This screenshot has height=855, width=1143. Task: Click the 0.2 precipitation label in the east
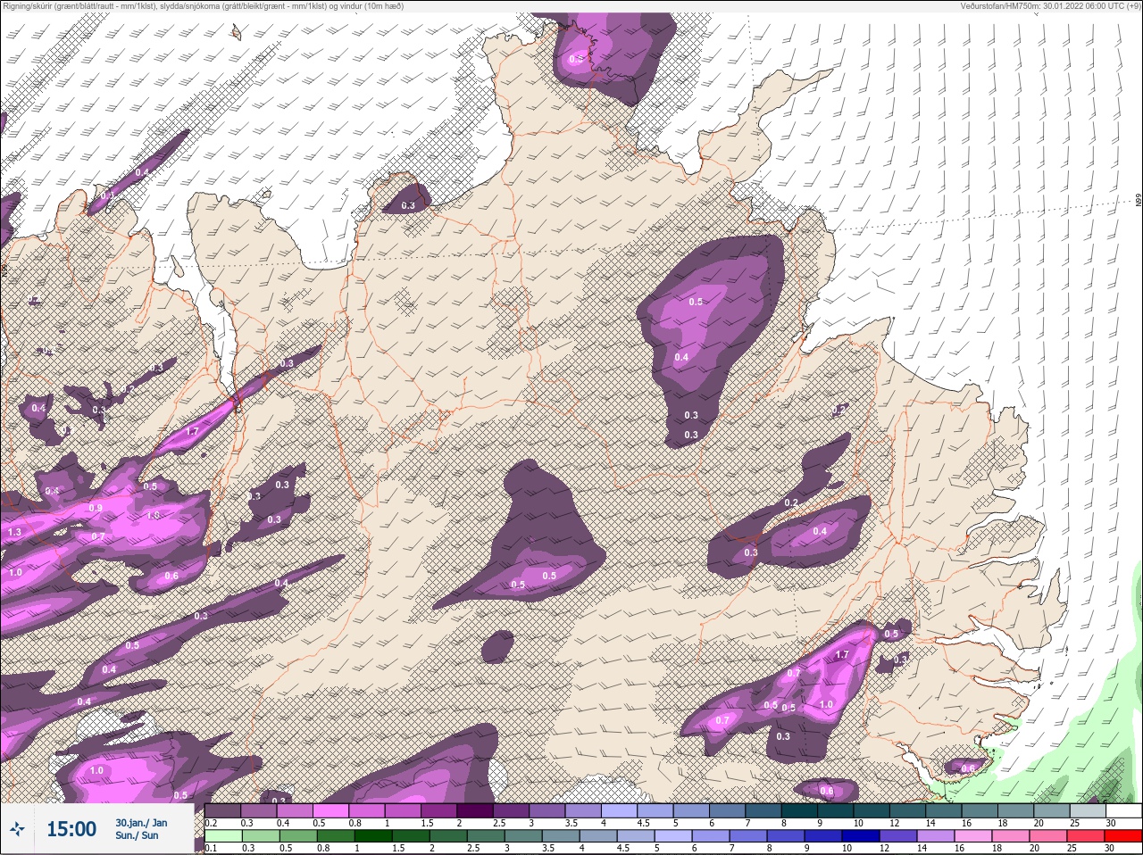click(790, 503)
